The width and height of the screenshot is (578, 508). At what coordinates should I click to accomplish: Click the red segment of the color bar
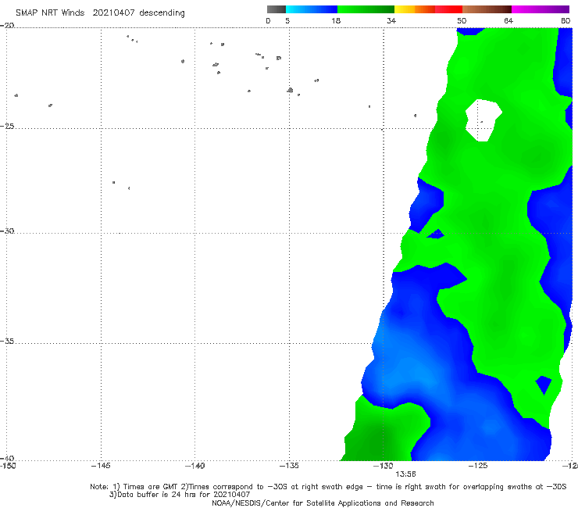[x=448, y=9]
